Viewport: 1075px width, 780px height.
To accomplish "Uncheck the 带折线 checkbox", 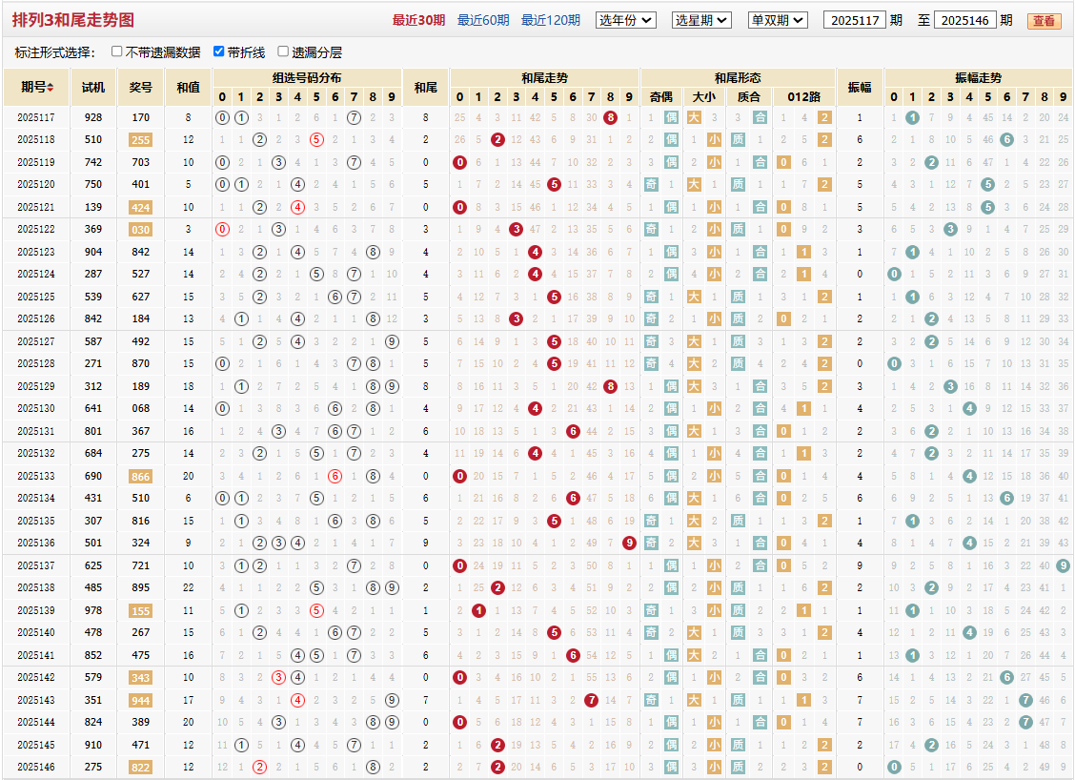I will 218,51.
